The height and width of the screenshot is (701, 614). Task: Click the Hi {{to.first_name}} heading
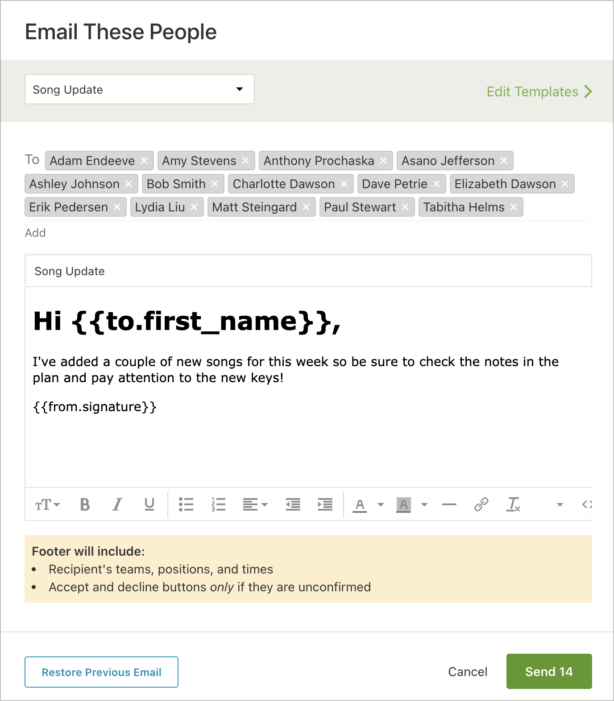tap(187, 322)
